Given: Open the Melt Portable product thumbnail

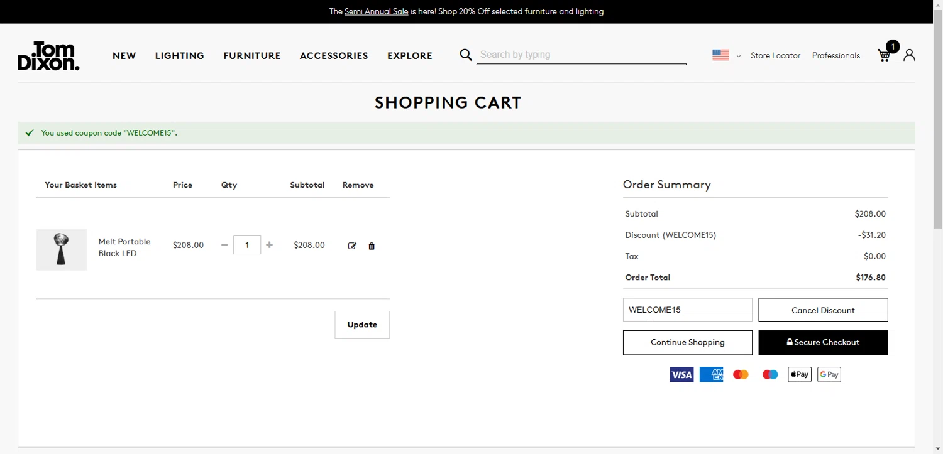Looking at the screenshot, I should pyautogui.click(x=61, y=249).
